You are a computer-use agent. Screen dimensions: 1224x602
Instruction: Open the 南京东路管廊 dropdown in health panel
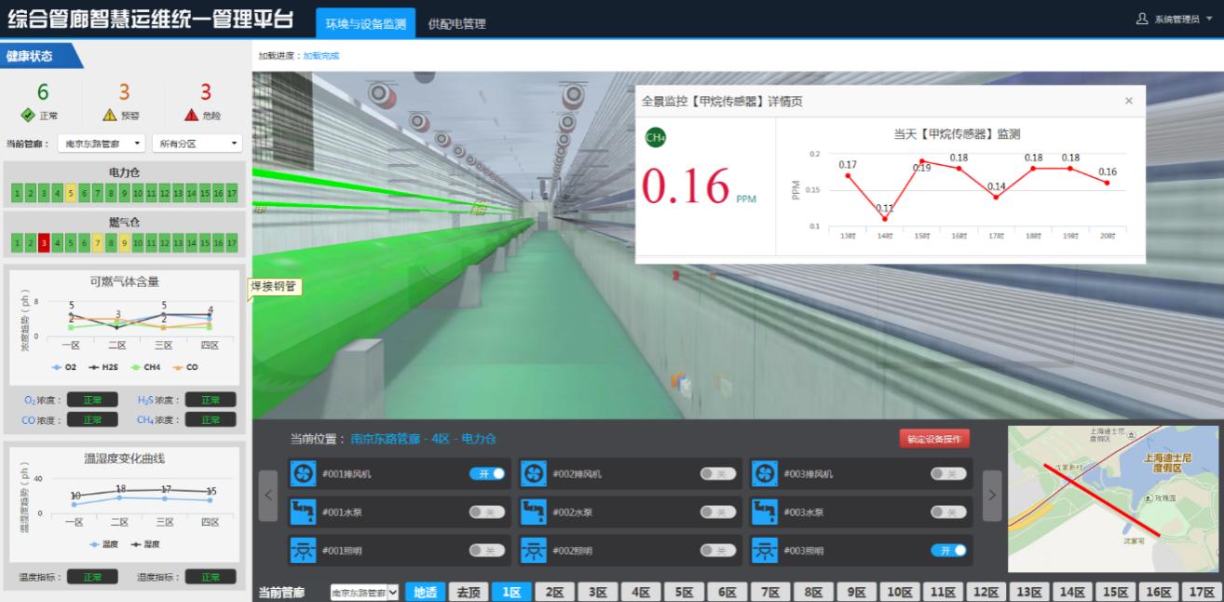click(102, 144)
